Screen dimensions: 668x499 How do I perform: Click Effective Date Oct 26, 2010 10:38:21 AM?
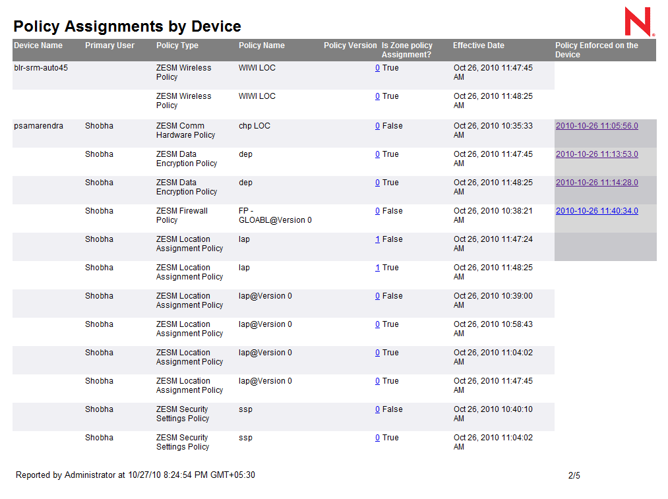point(493,216)
